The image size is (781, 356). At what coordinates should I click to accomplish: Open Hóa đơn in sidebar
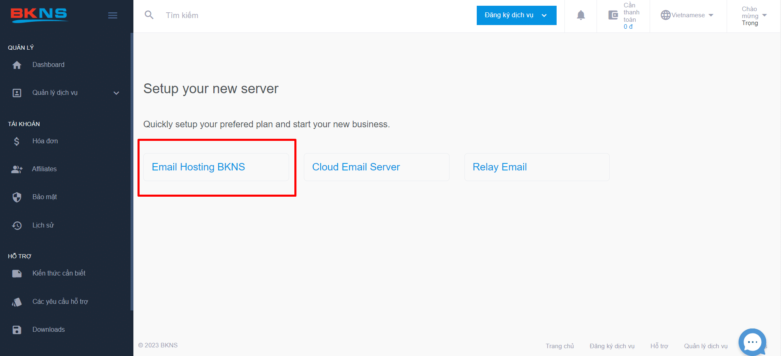(45, 141)
